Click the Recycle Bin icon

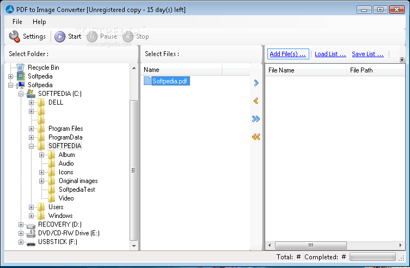pos(20,68)
